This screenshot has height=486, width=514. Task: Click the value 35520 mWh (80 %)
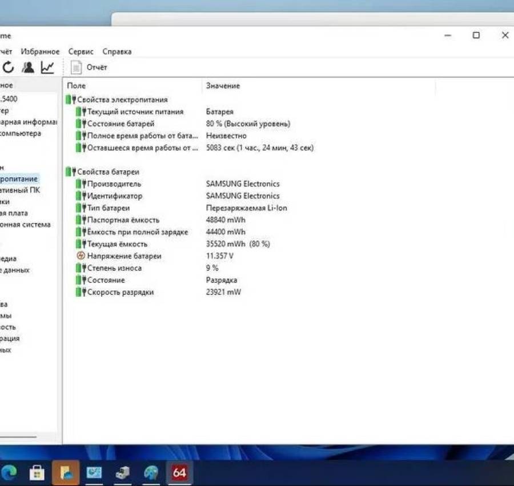click(x=238, y=244)
